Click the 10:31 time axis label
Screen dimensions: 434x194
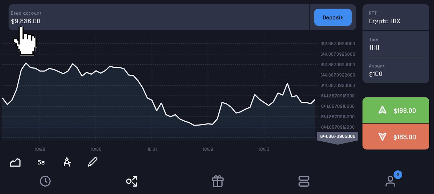pos(152,149)
